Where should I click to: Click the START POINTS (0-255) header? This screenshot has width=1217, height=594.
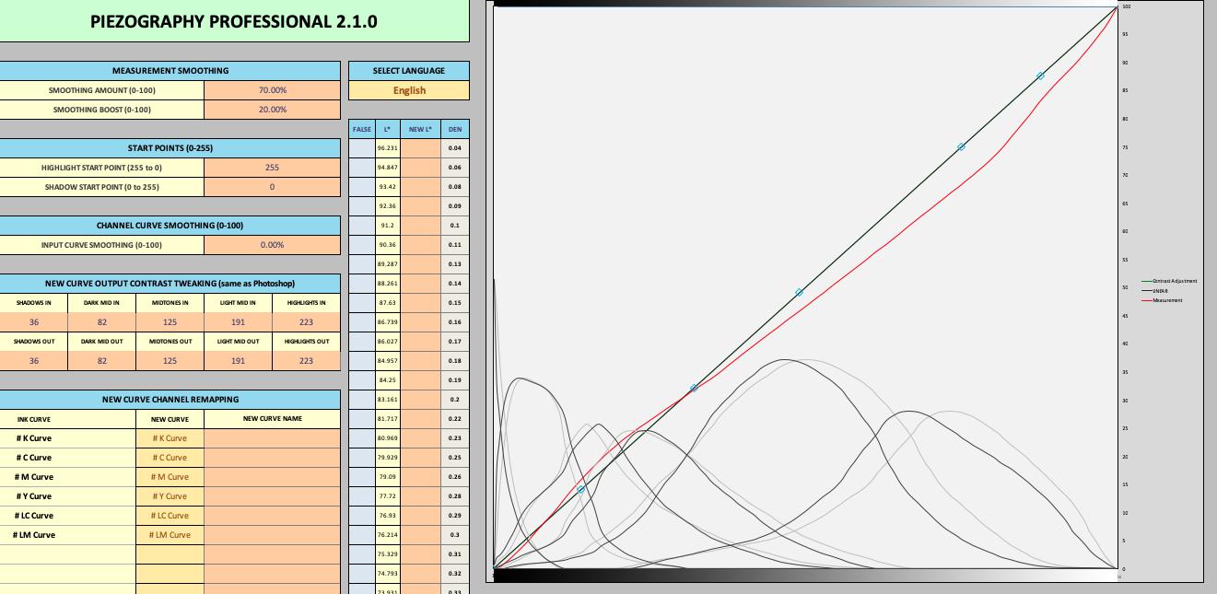pos(170,148)
